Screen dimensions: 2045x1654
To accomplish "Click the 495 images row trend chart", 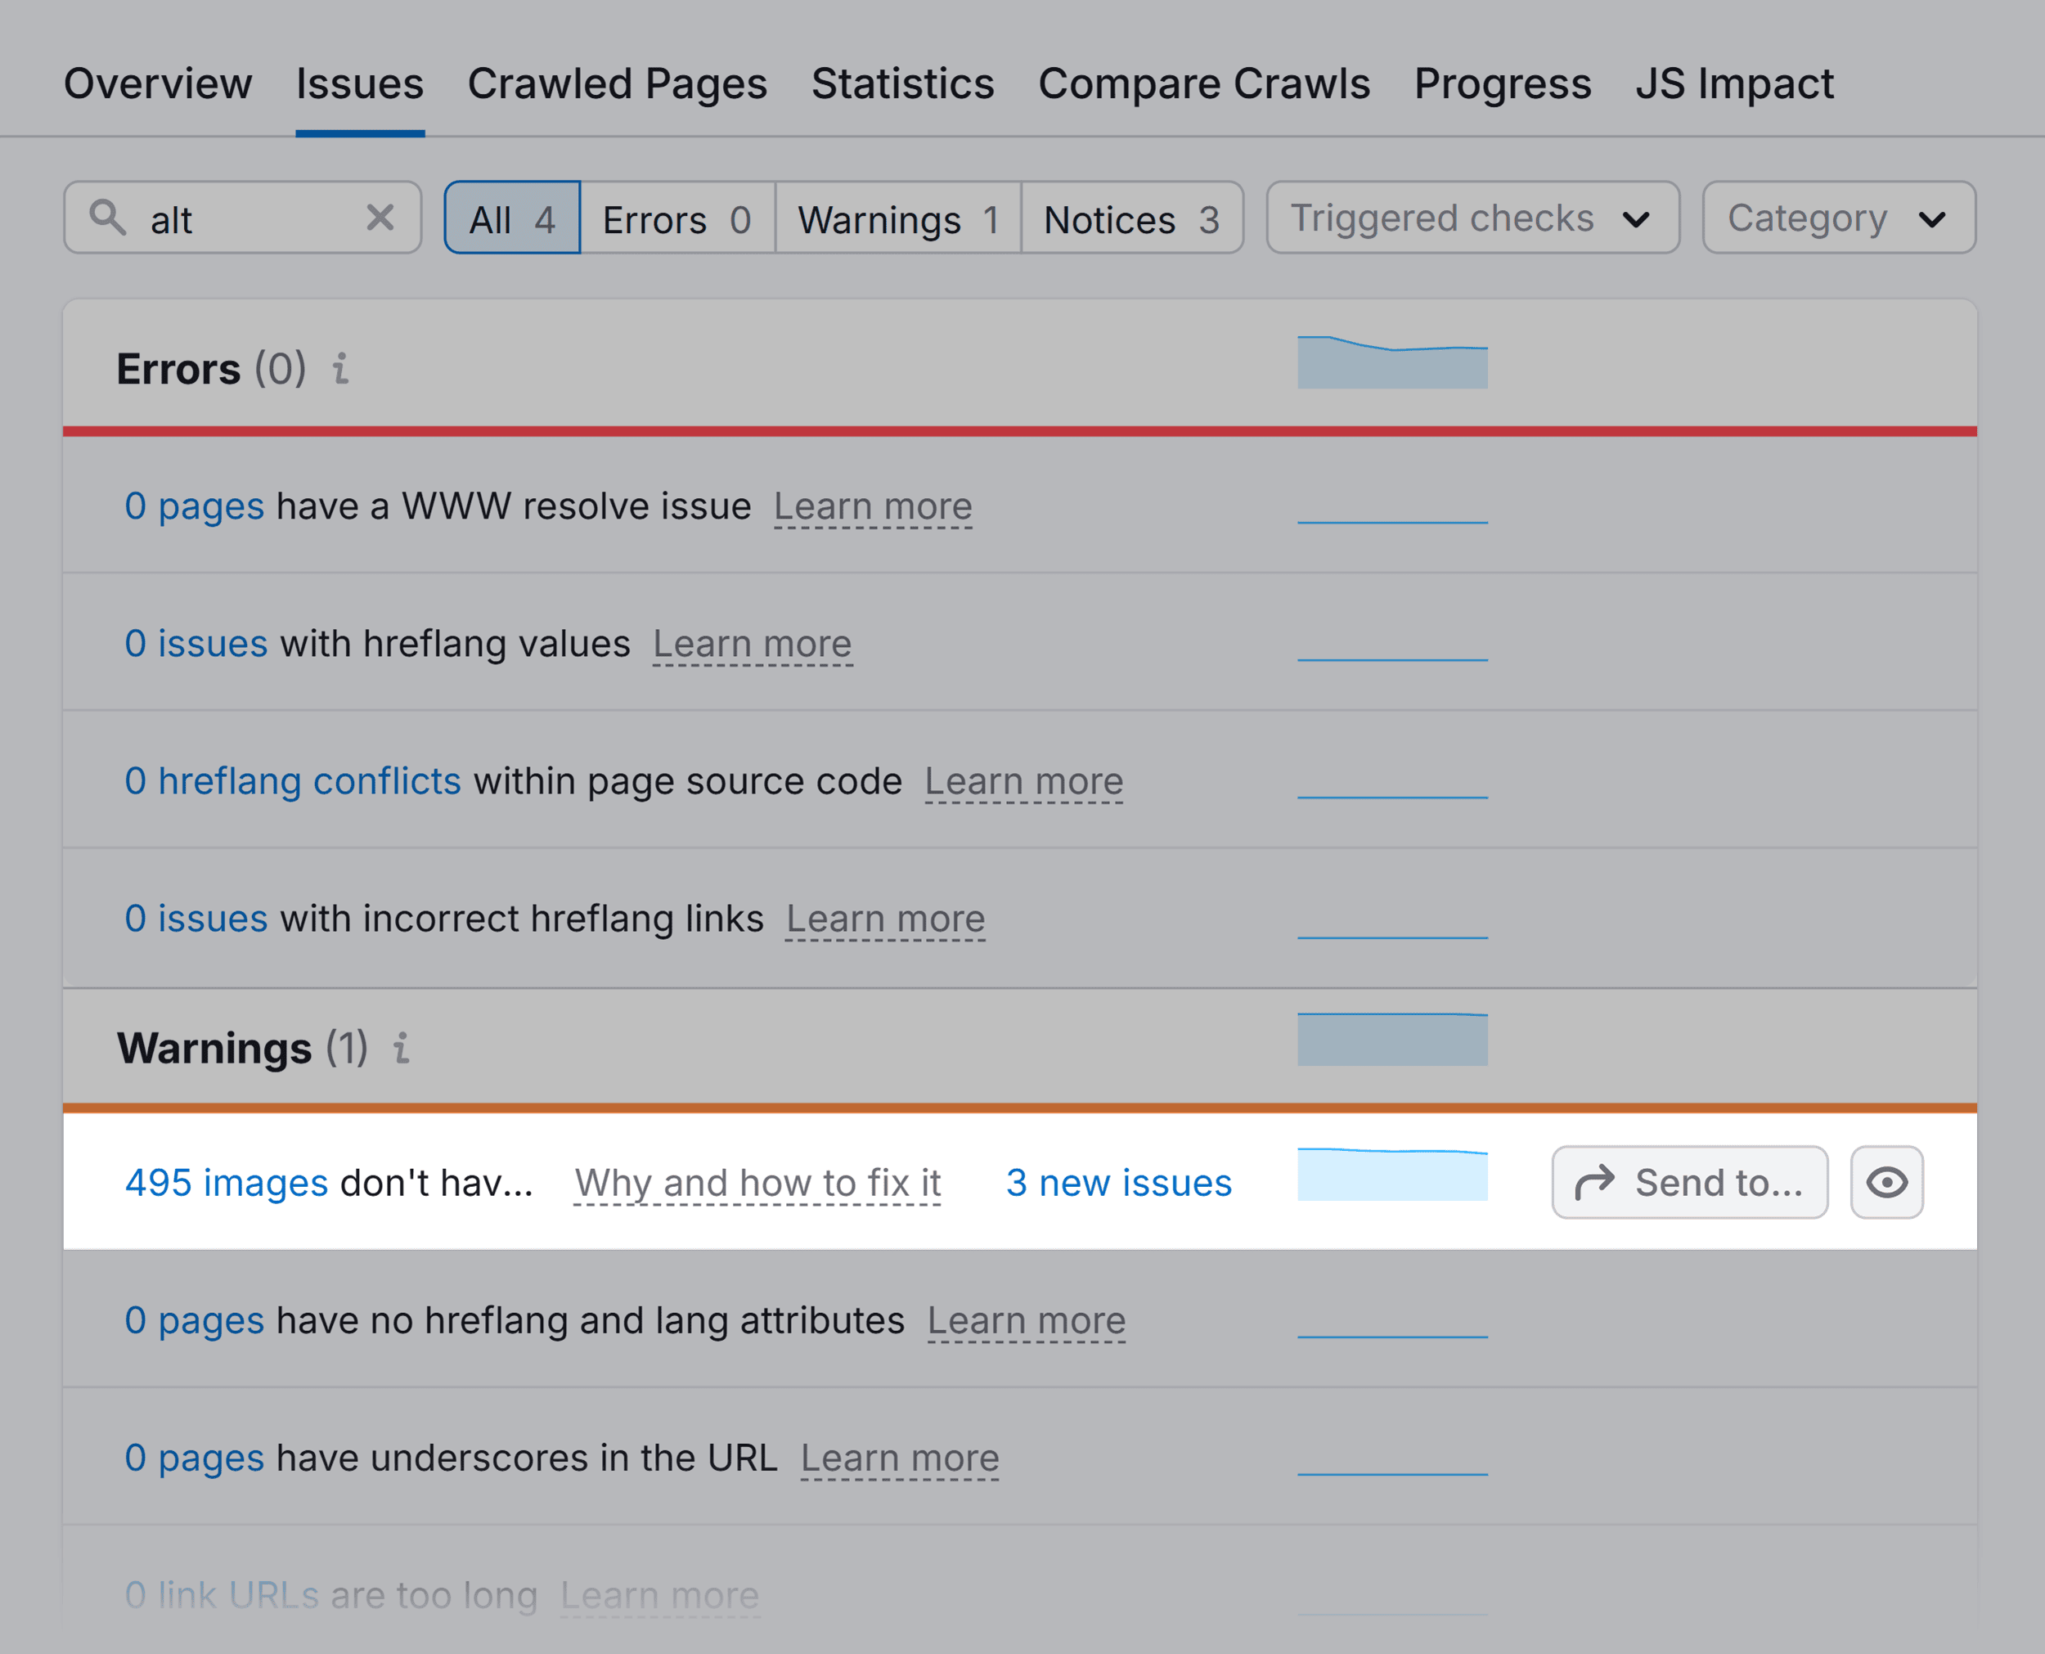I will click(x=1392, y=1174).
